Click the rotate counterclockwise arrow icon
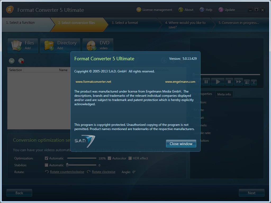Screen dimensions: 271x203 [47, 172]
